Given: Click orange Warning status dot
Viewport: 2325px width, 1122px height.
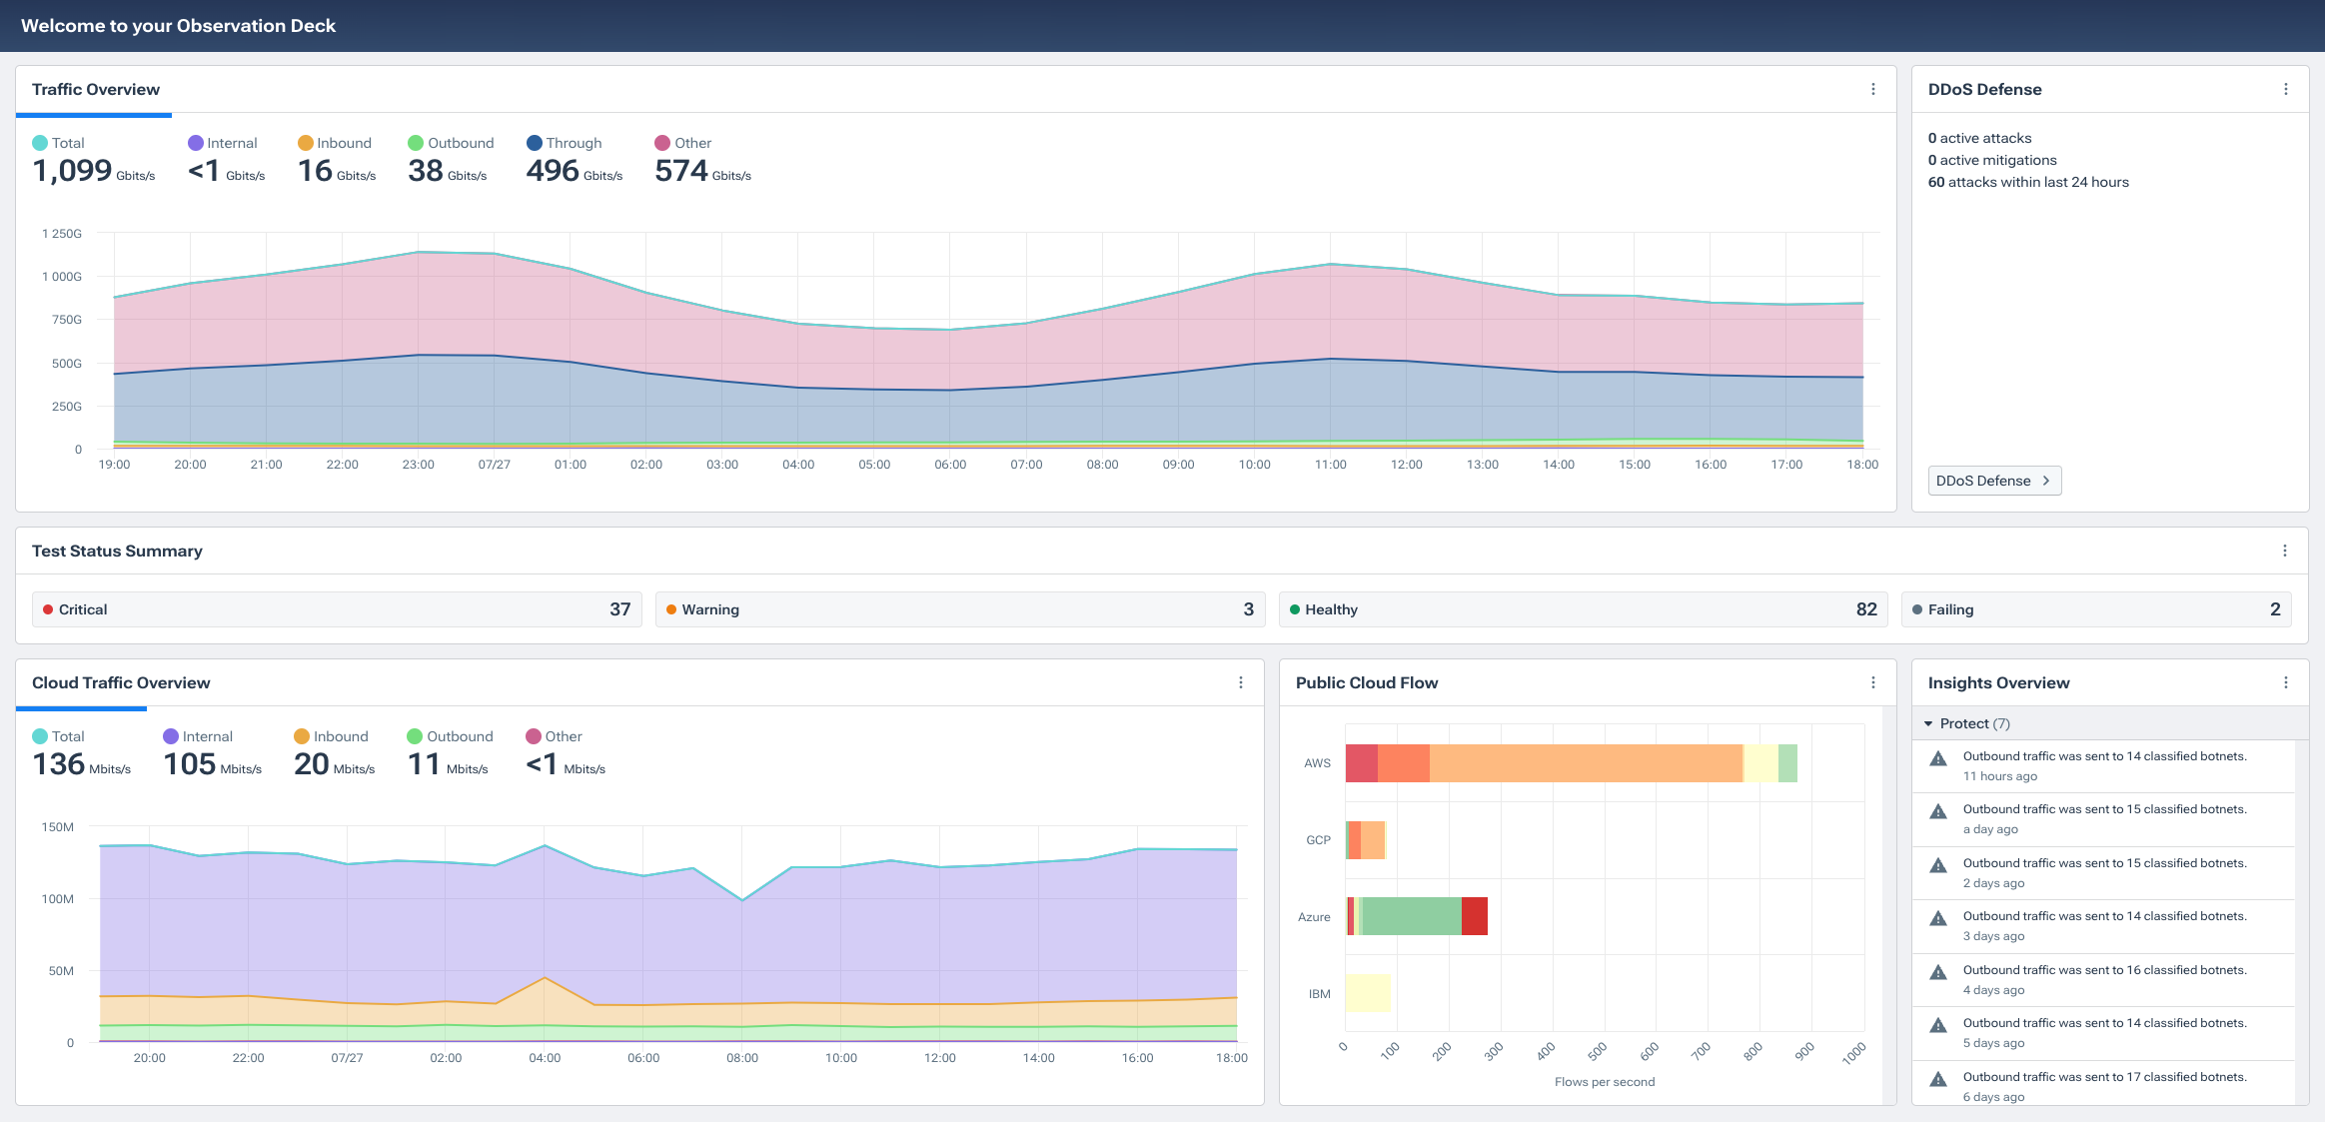Looking at the screenshot, I should coord(671,609).
